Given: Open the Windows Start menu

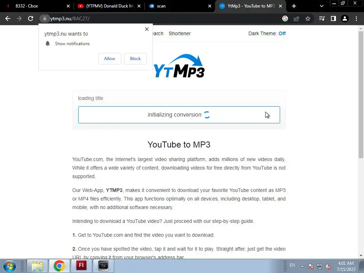Looking at the screenshot, I should coord(9,266).
